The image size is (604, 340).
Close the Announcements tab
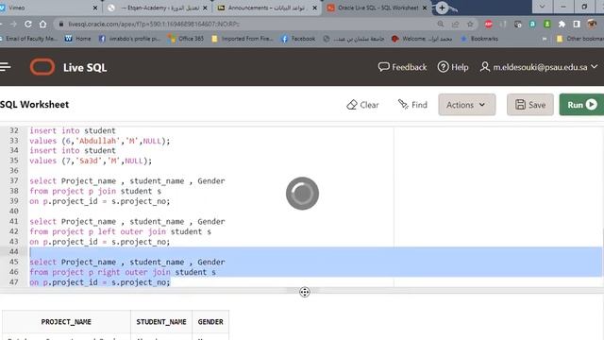point(314,8)
